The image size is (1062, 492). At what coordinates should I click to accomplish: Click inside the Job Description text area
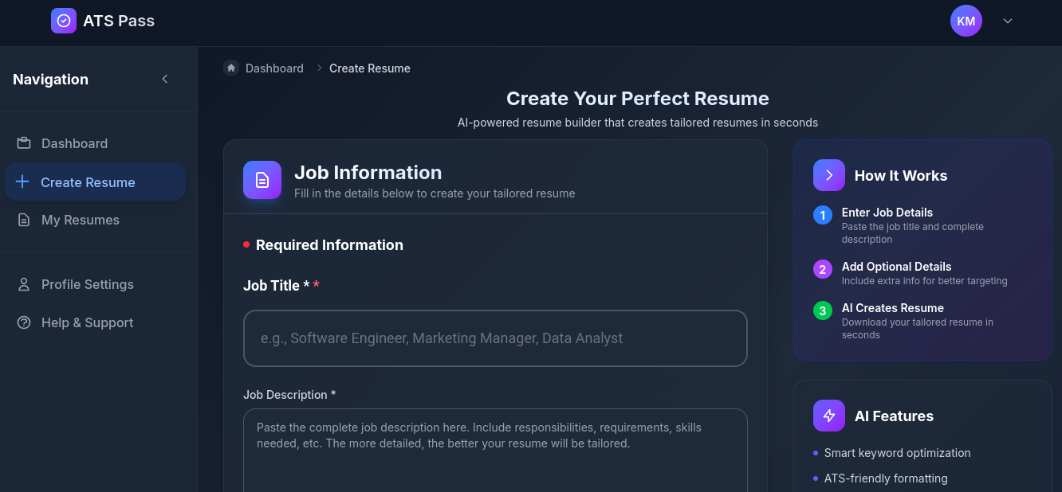495,451
